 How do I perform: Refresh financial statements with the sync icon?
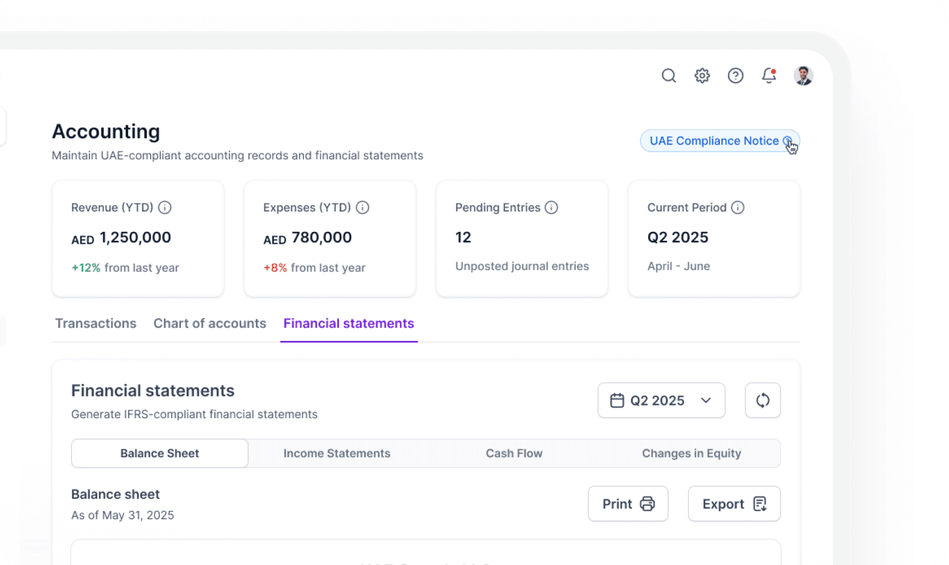(x=762, y=400)
